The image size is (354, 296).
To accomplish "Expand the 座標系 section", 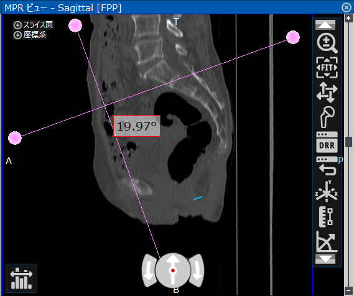I will click(30, 35).
